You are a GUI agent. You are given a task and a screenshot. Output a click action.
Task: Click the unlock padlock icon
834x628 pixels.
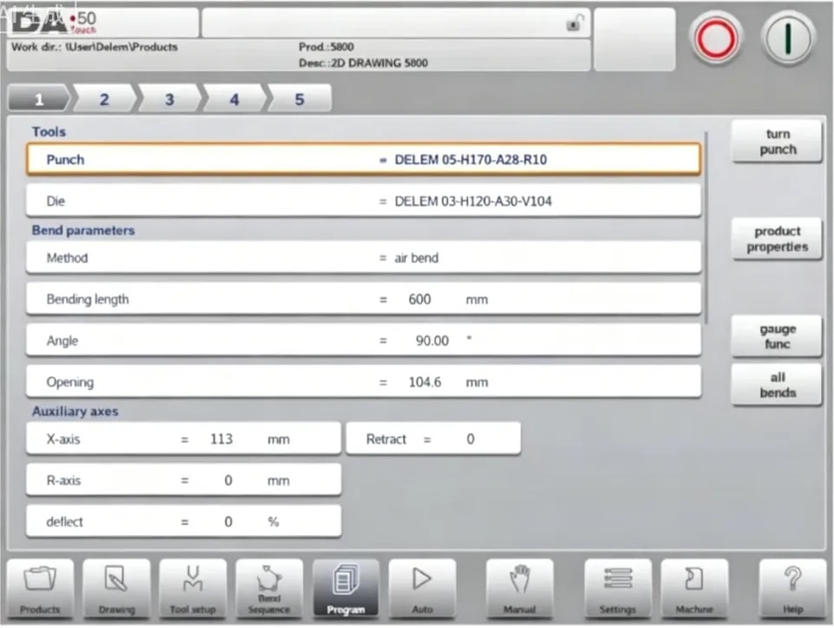575,23
